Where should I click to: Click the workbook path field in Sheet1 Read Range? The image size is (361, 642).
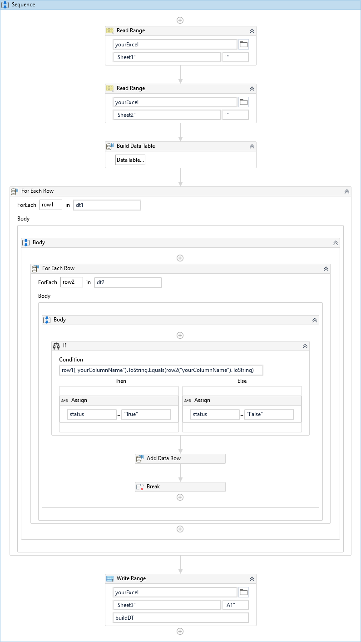[x=175, y=45]
